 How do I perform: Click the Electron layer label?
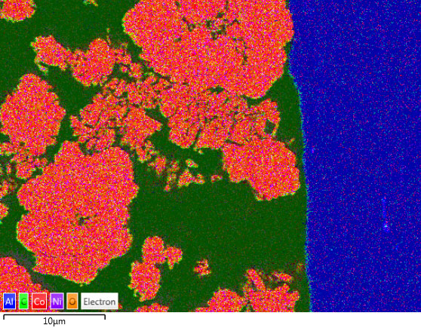click(x=100, y=301)
